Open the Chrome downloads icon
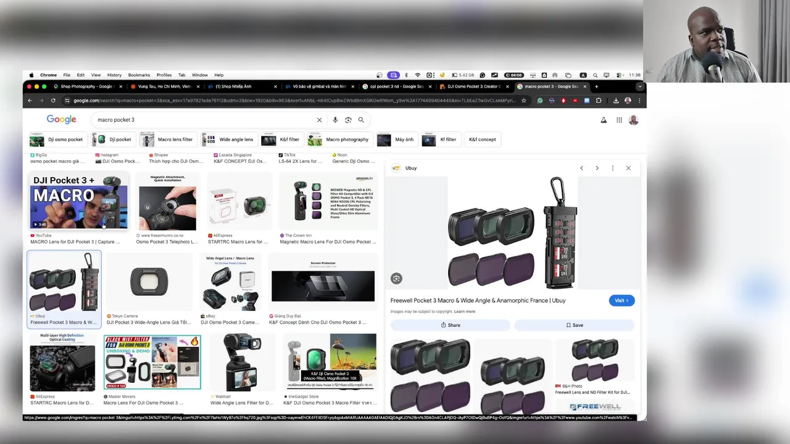 (616, 101)
